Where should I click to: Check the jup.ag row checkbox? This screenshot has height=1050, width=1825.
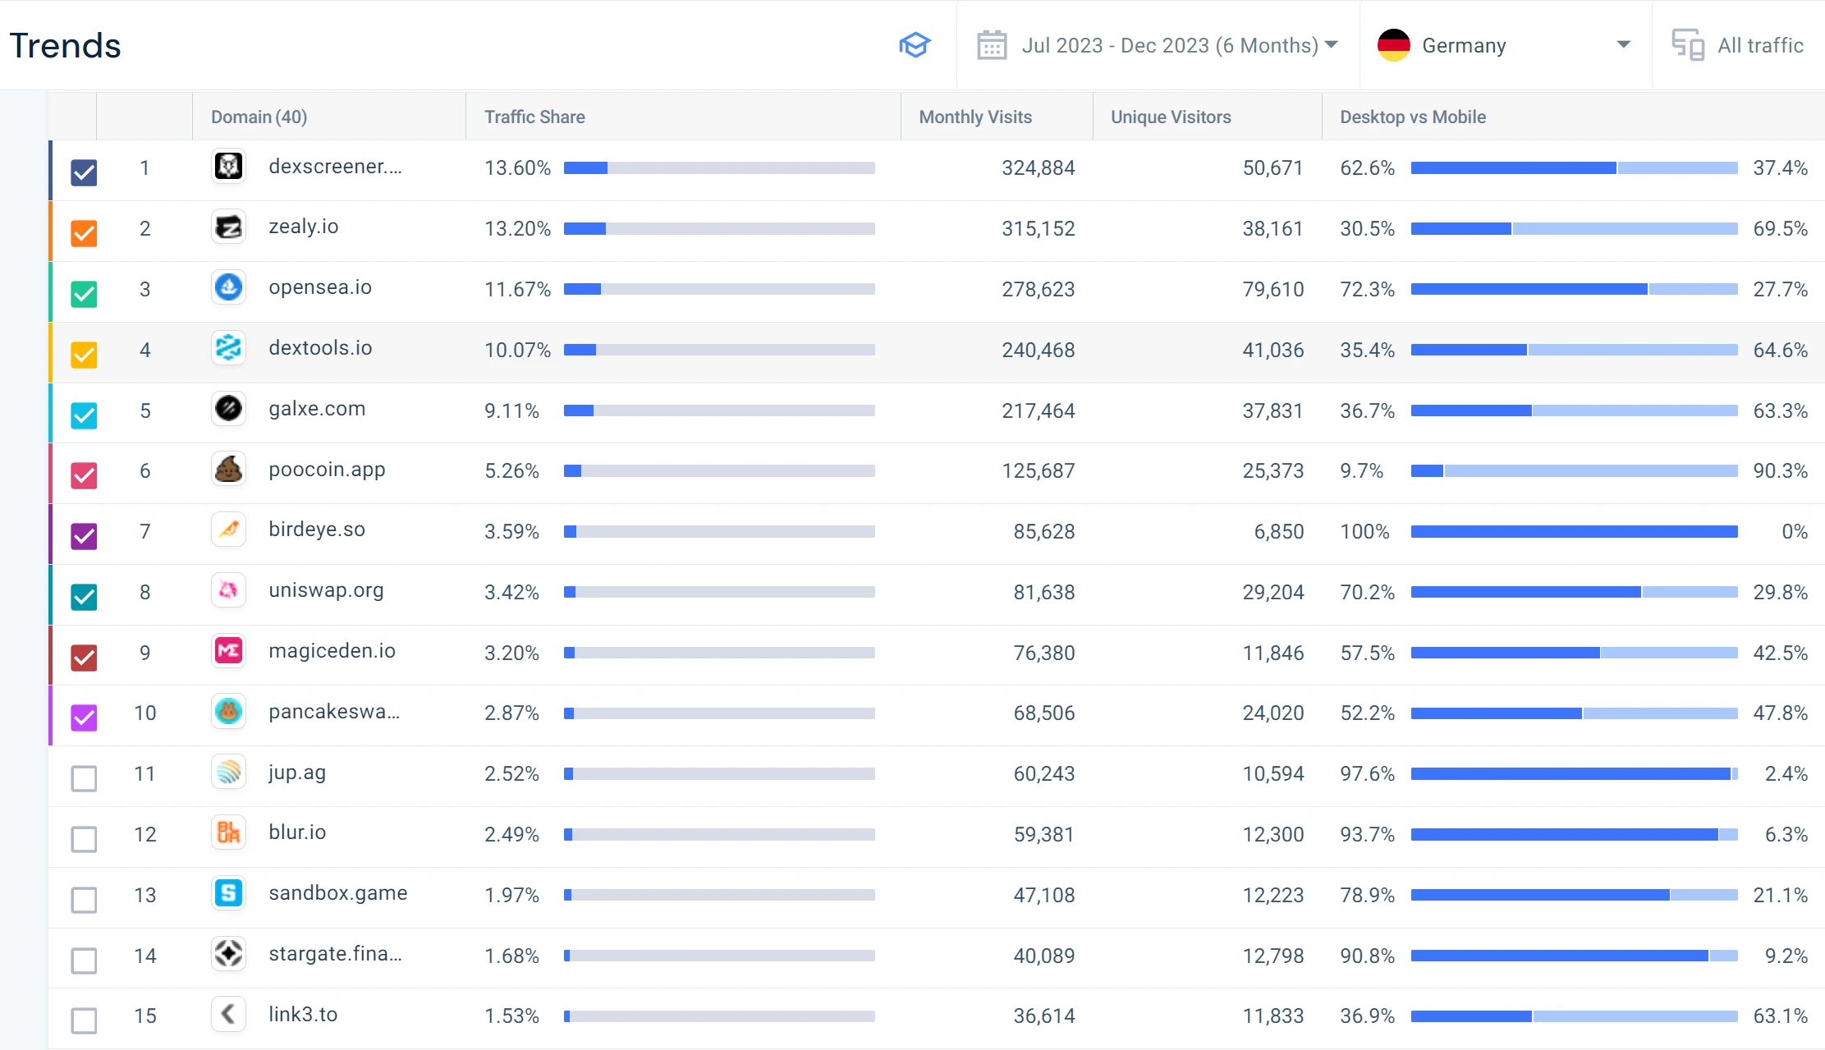(84, 778)
